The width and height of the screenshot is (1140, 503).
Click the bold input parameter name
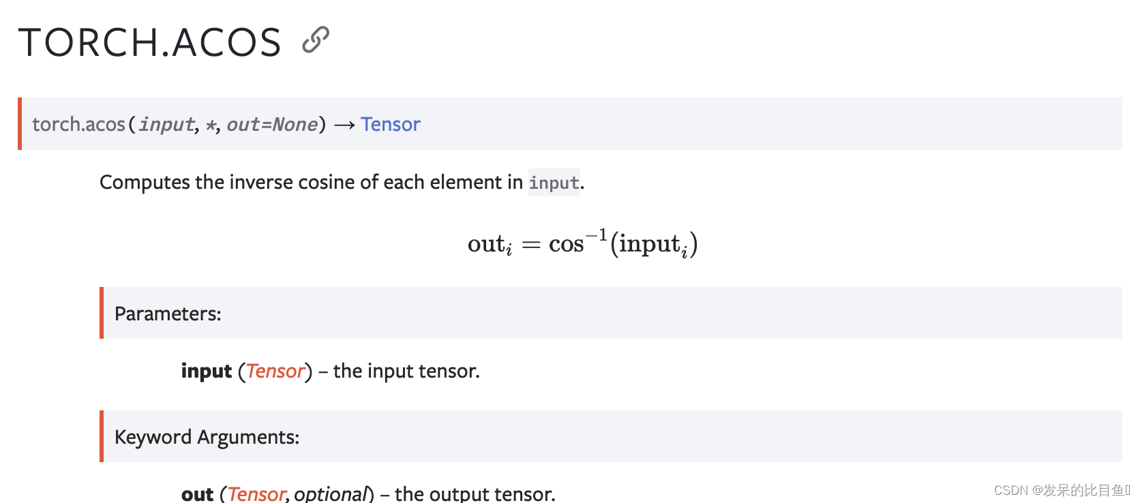207,371
